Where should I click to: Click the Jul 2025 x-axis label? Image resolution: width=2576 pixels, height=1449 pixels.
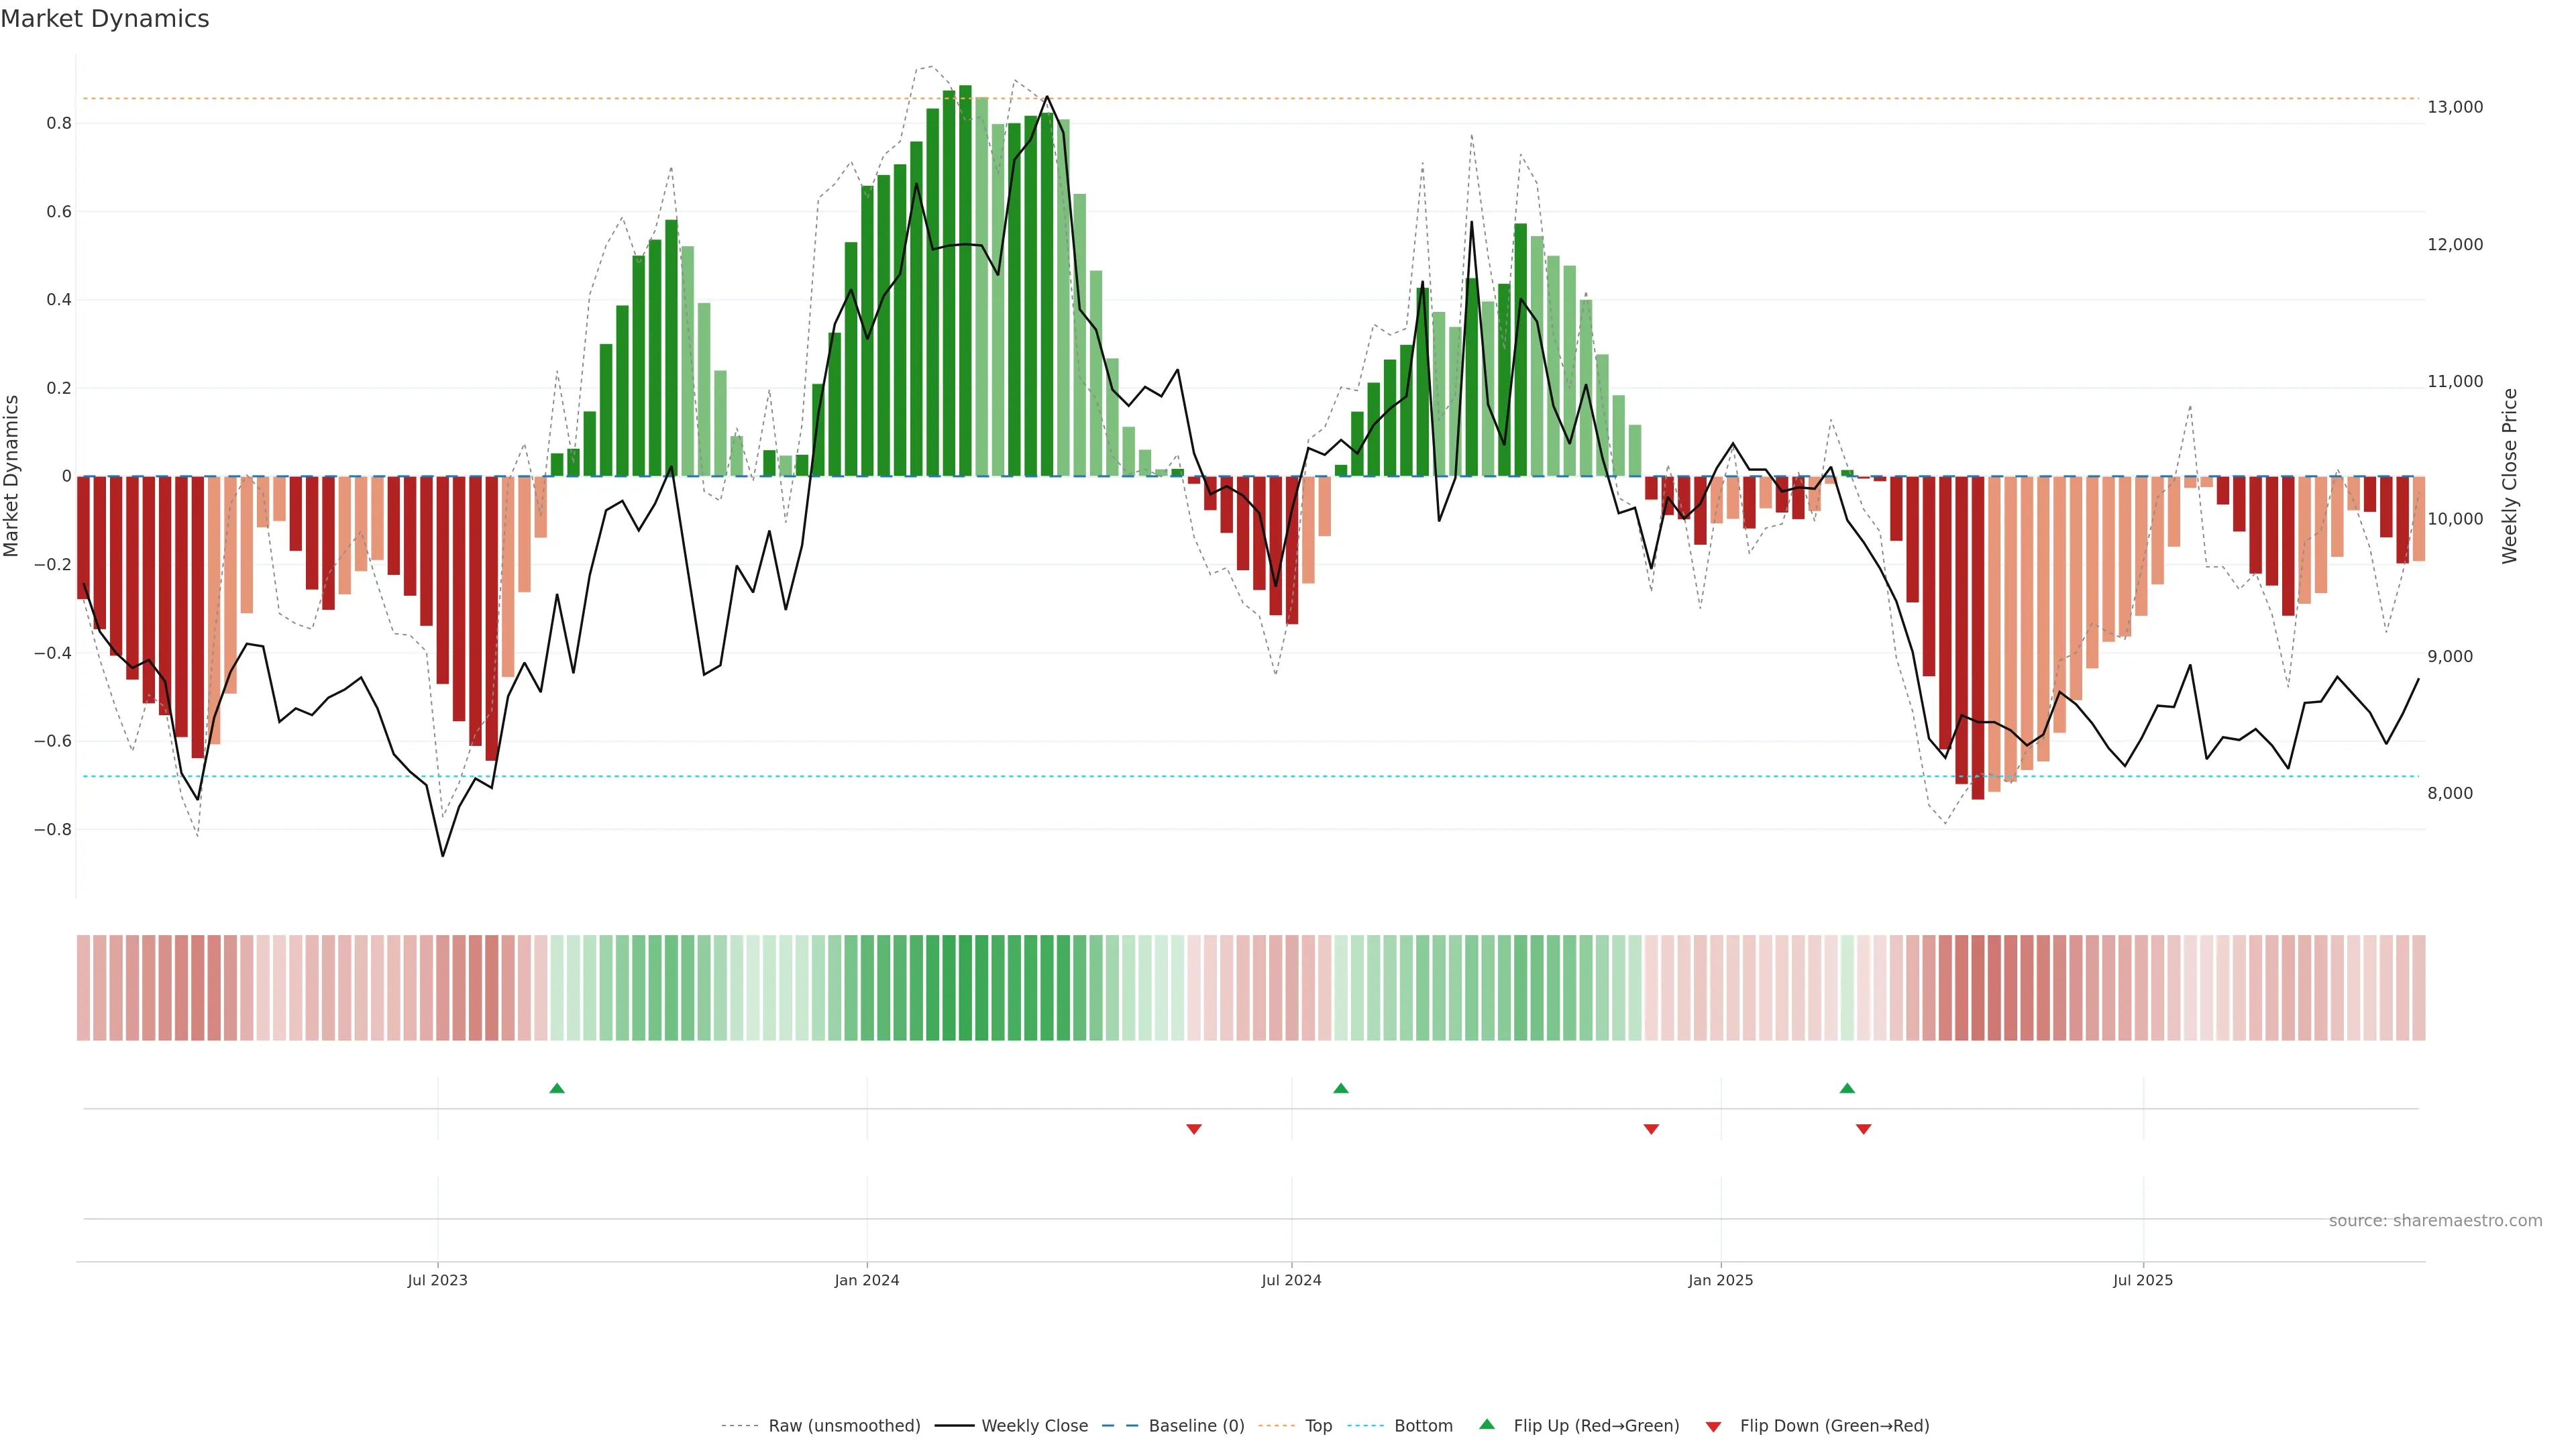pos(2142,1280)
